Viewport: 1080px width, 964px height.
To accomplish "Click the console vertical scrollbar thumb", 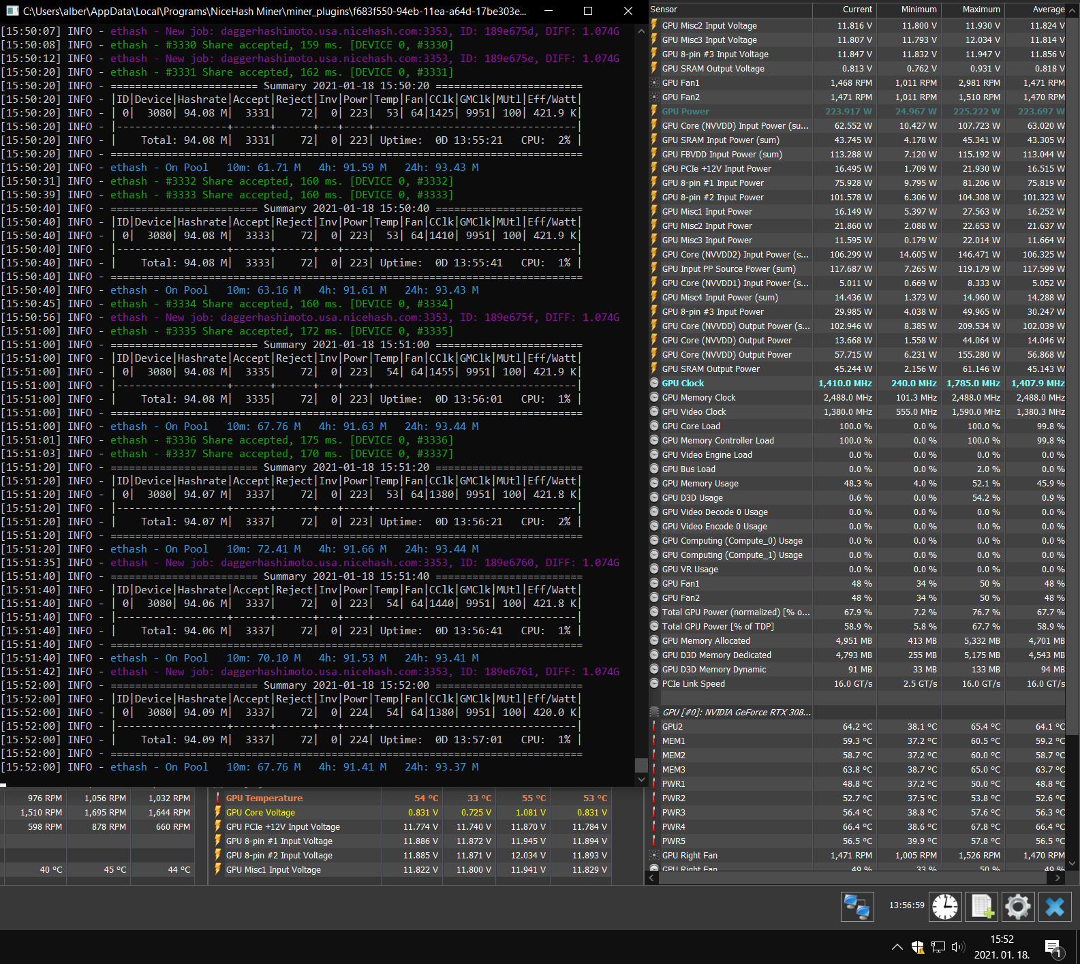I will tap(641, 765).
